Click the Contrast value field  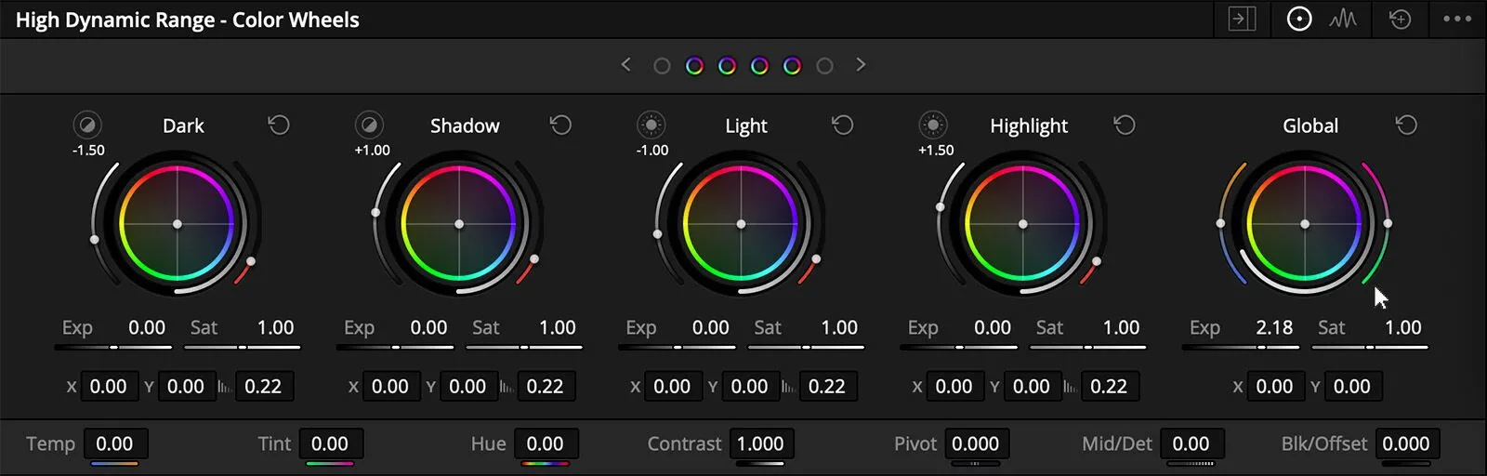coord(760,444)
